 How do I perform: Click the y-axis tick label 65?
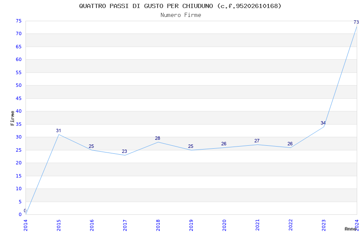pos(19,47)
